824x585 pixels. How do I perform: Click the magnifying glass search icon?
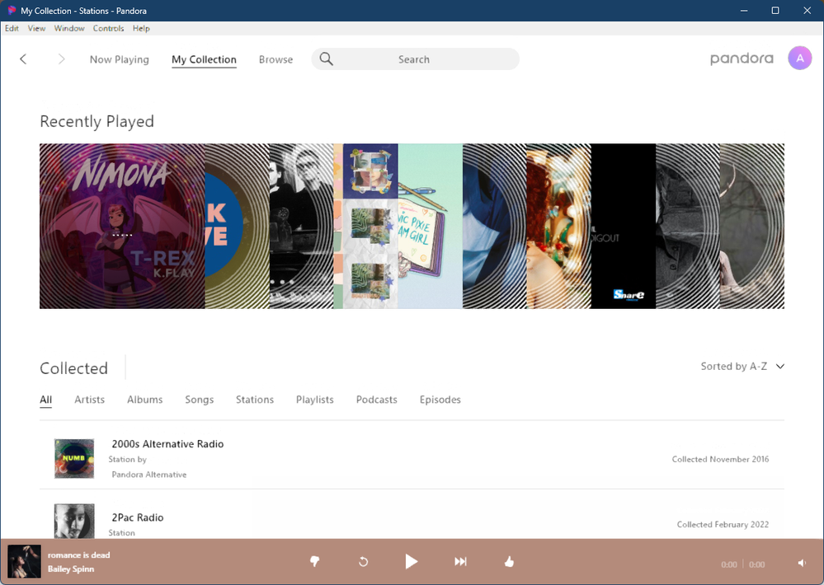327,59
